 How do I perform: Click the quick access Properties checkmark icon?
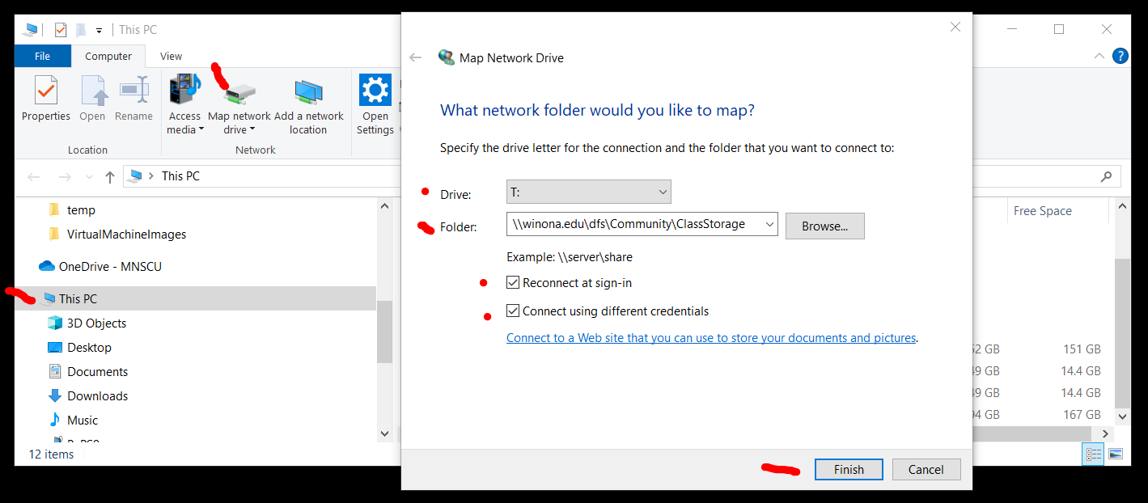61,30
